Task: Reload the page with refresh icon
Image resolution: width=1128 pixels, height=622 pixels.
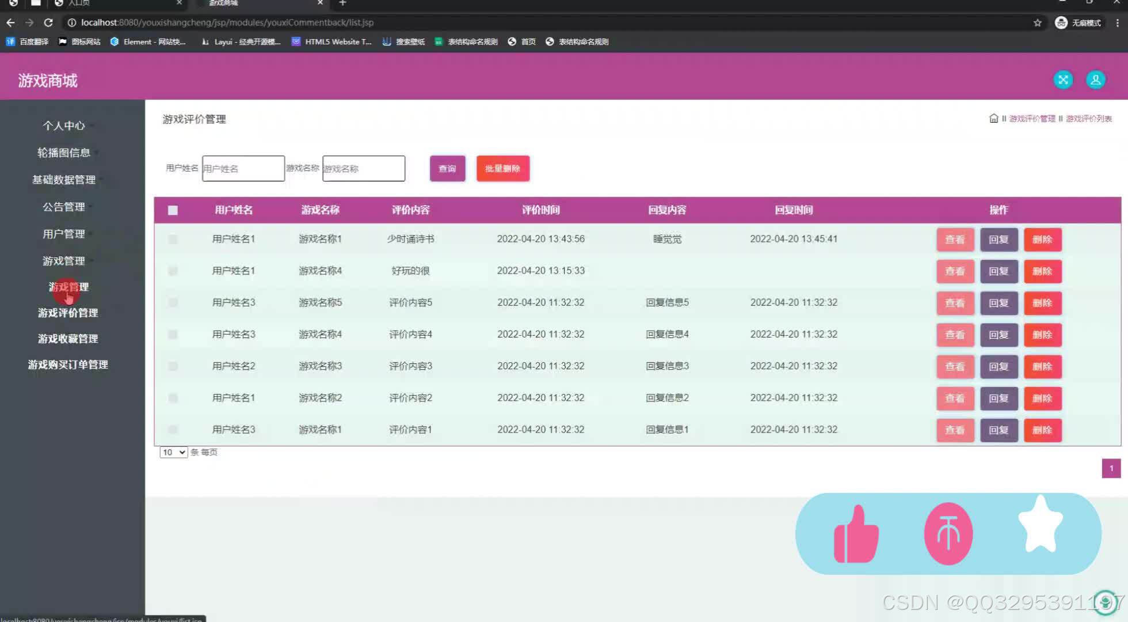Action: tap(48, 22)
